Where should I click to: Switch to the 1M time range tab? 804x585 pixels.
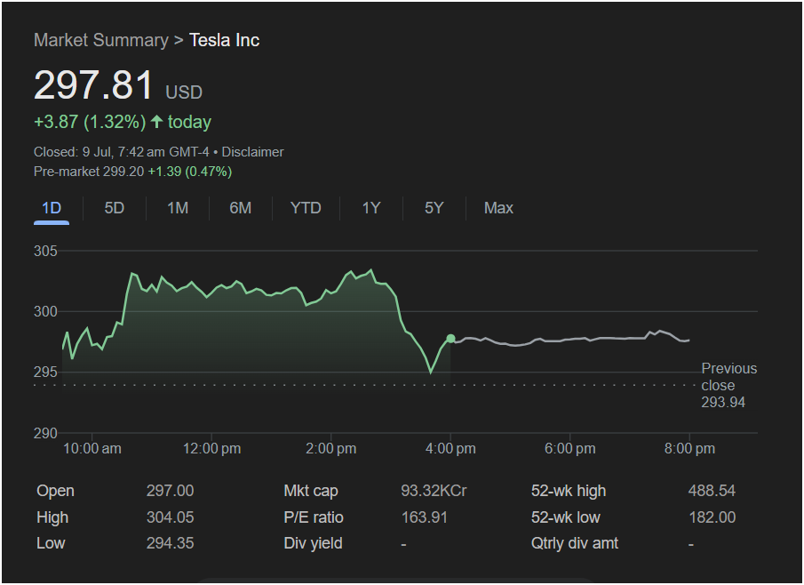(178, 208)
